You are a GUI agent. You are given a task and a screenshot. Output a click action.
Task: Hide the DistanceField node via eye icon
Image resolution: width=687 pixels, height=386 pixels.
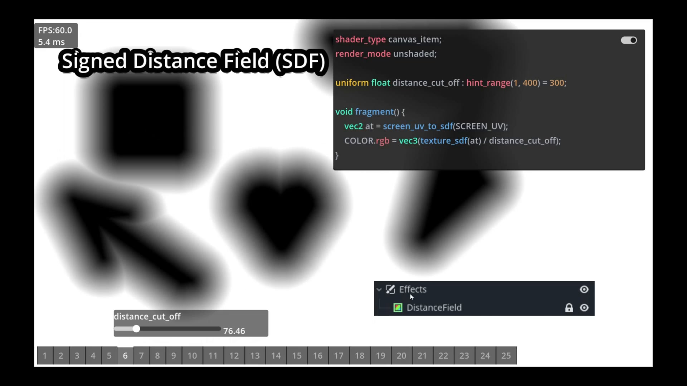(x=584, y=308)
